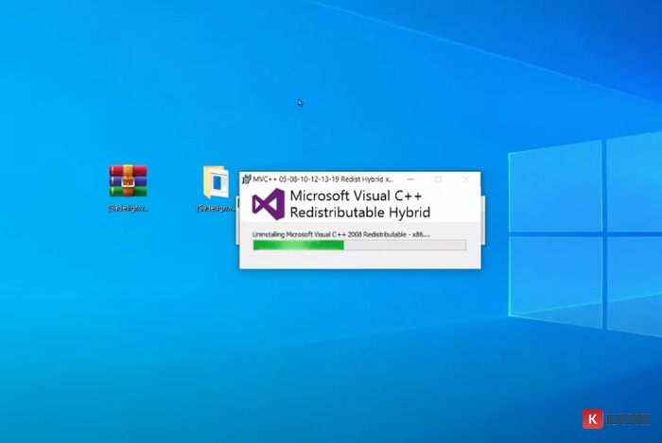Click the greyed-out maximize button of installer
The image size is (662, 443).
tap(438, 179)
